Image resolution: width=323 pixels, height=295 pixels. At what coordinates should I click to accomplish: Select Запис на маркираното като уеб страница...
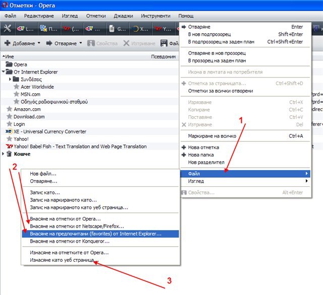100,207
